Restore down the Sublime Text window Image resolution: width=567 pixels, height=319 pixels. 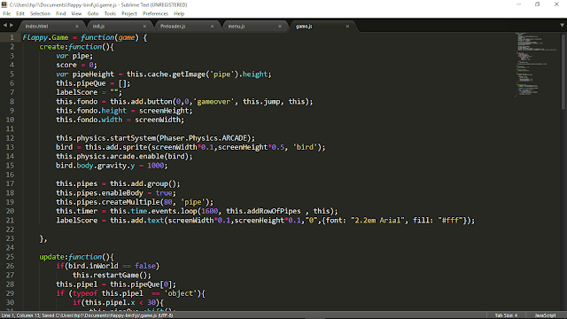coord(538,4)
